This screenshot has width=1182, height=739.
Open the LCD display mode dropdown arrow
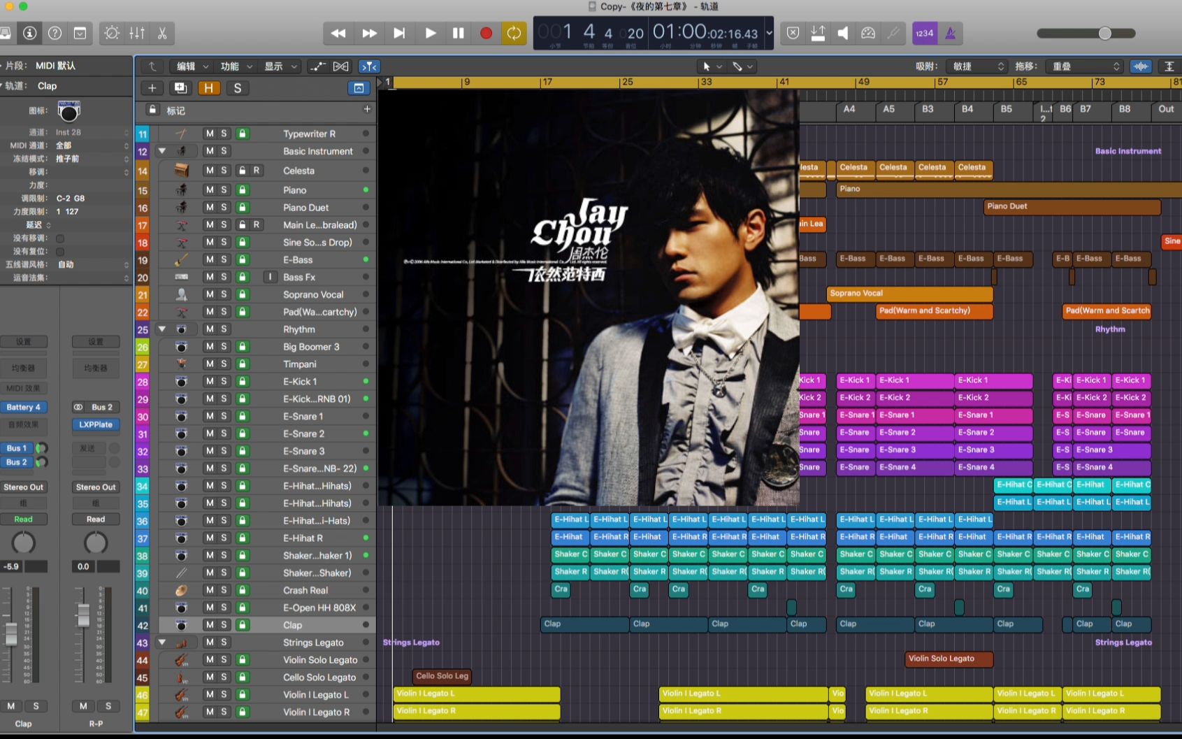tap(769, 33)
